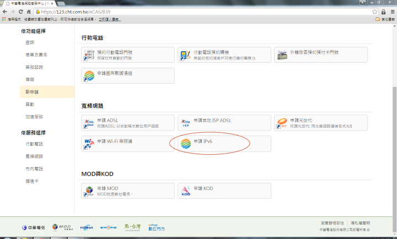Open the apps shortcut in bookmarks bar
This screenshot has height=239, width=397.
click(x=4, y=19)
